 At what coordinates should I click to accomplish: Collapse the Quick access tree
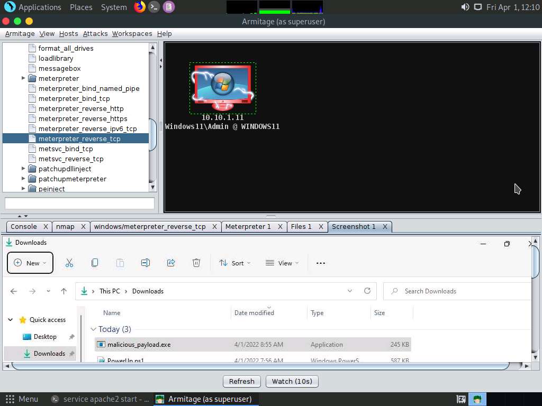pyautogui.click(x=11, y=320)
